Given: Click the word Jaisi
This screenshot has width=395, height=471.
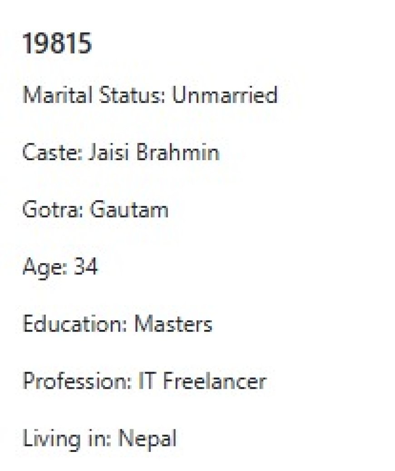Looking at the screenshot, I should [x=107, y=152].
